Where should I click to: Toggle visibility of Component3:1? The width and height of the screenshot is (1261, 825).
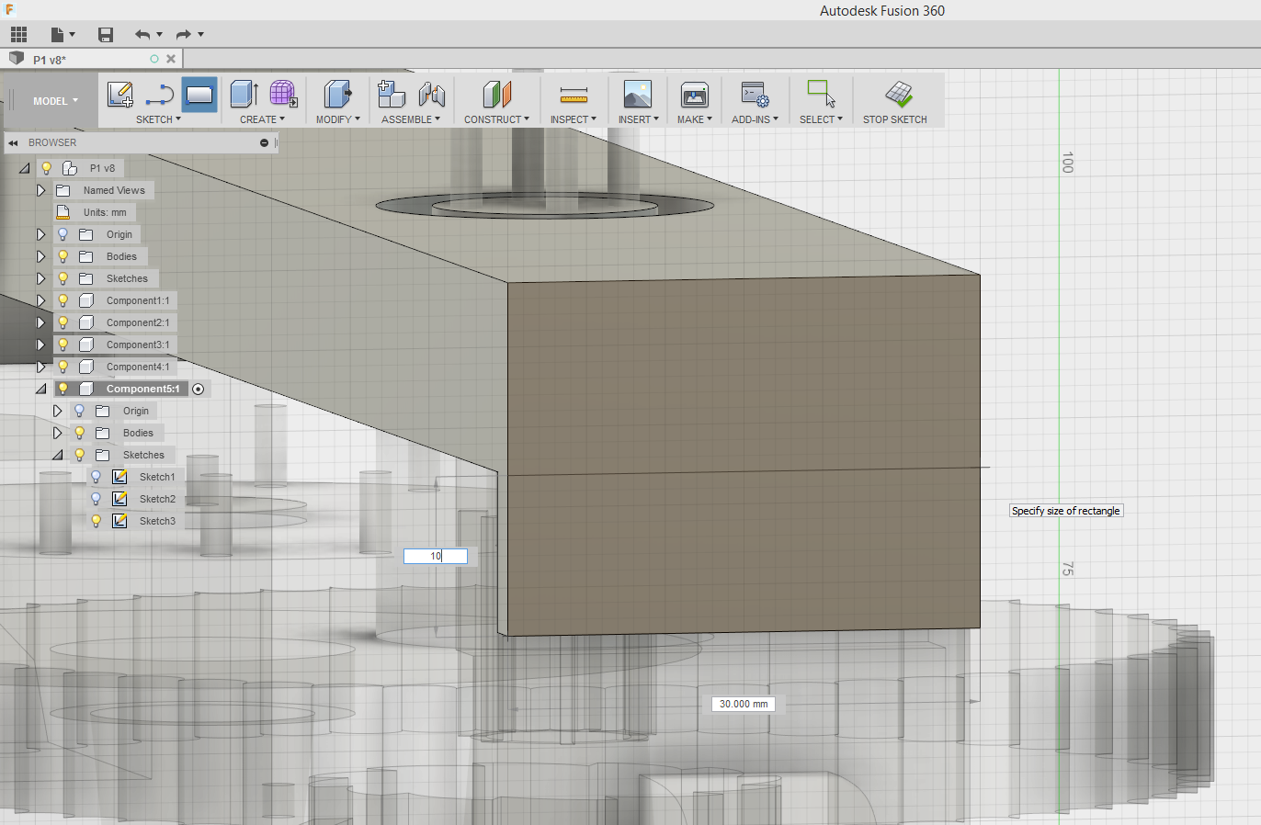[63, 345]
